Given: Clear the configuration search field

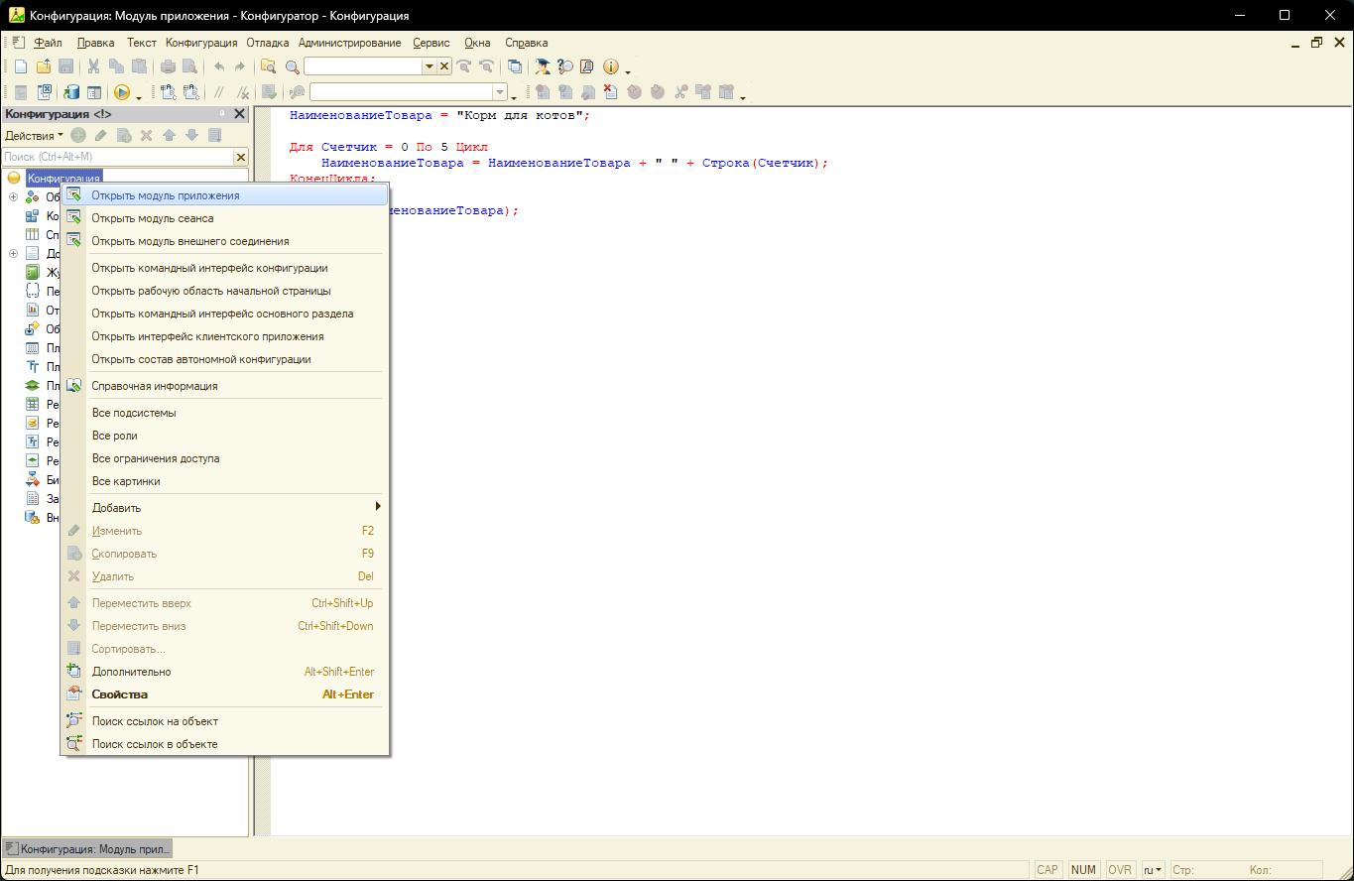Looking at the screenshot, I should 240,157.
